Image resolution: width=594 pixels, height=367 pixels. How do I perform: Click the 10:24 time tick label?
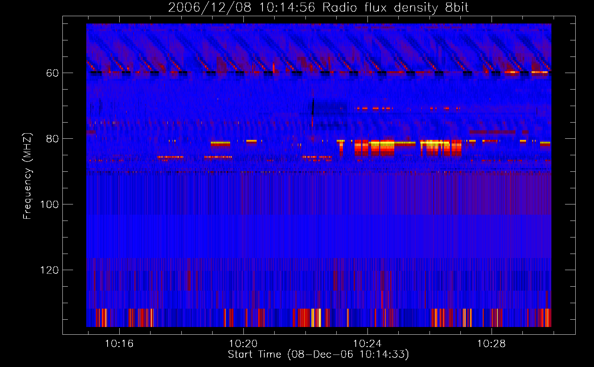coord(367,344)
